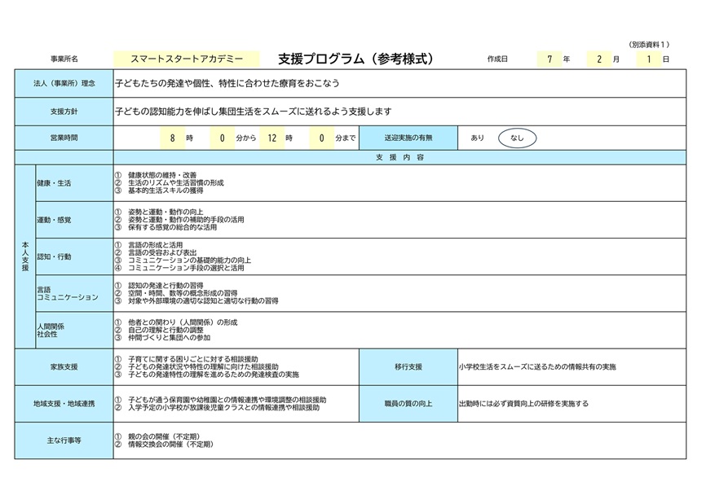Viewport: 715px width, 504px height.
Task: Select the day field showing 1
Action: coord(649,59)
